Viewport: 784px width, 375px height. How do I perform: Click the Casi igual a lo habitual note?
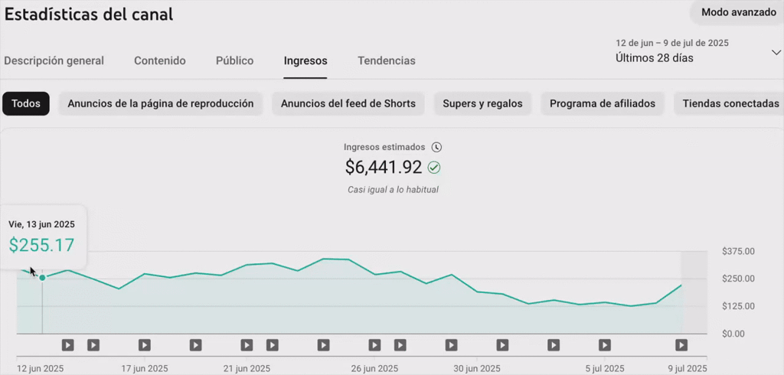coord(393,190)
